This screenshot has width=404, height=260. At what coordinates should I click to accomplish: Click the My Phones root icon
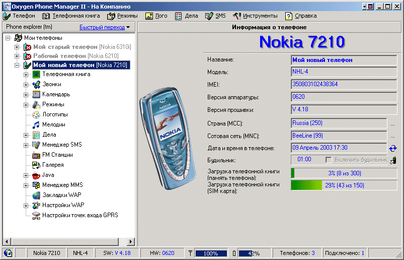click(x=18, y=38)
